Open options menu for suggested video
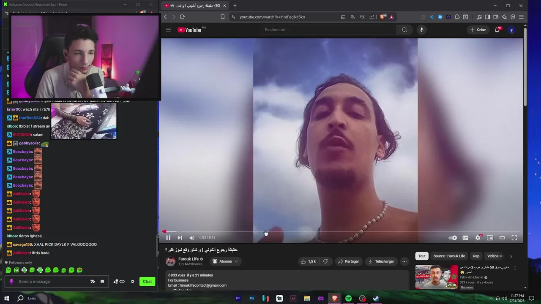The width and height of the screenshot is (541, 304). pyautogui.click(x=515, y=268)
